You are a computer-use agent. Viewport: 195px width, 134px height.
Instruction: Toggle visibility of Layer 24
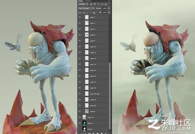click(x=80, y=117)
